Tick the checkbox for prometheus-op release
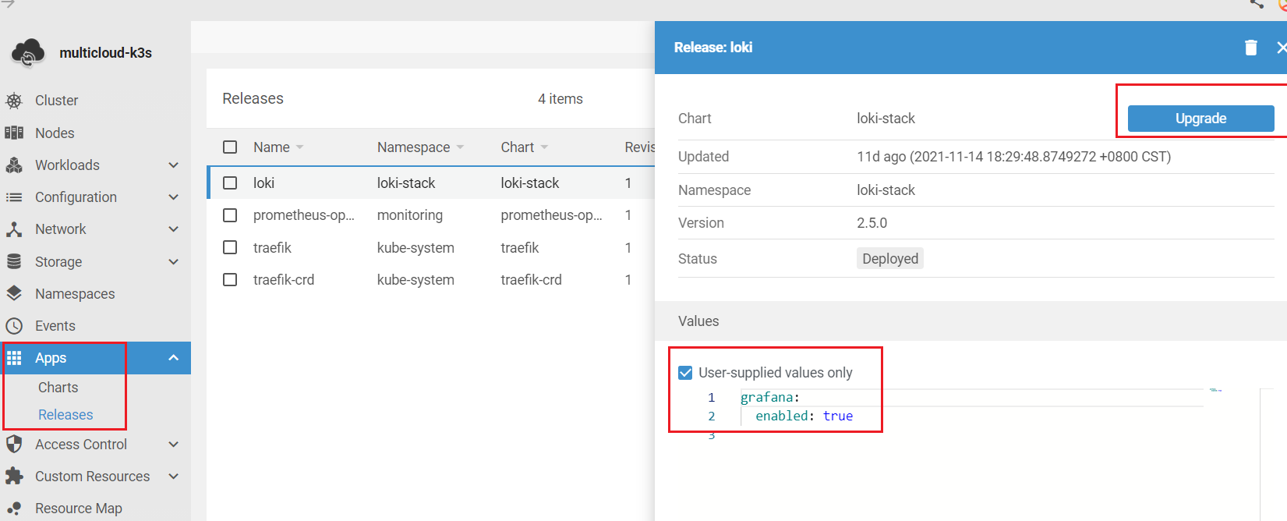 pyautogui.click(x=230, y=215)
